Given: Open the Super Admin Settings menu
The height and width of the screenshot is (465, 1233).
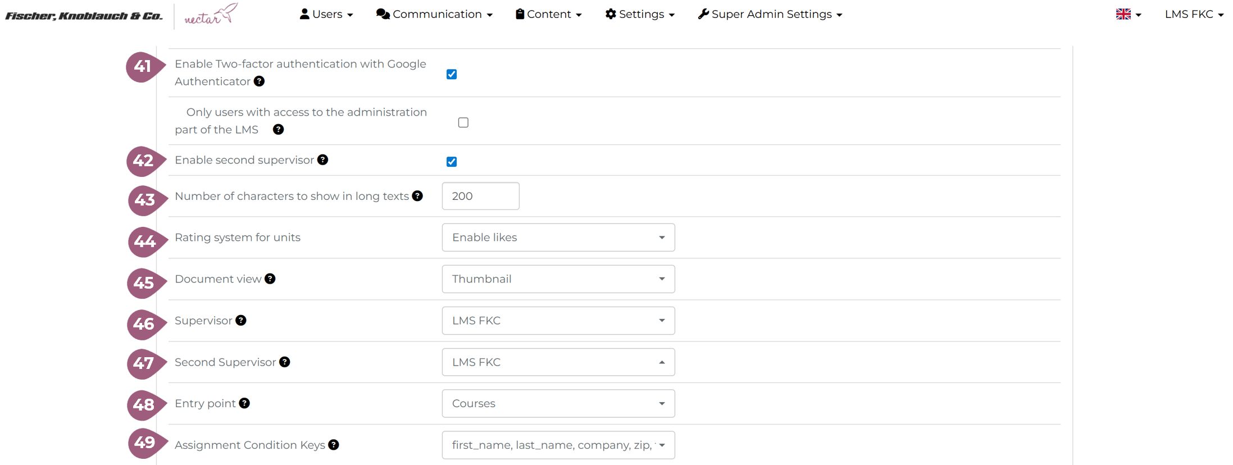Looking at the screenshot, I should (770, 15).
